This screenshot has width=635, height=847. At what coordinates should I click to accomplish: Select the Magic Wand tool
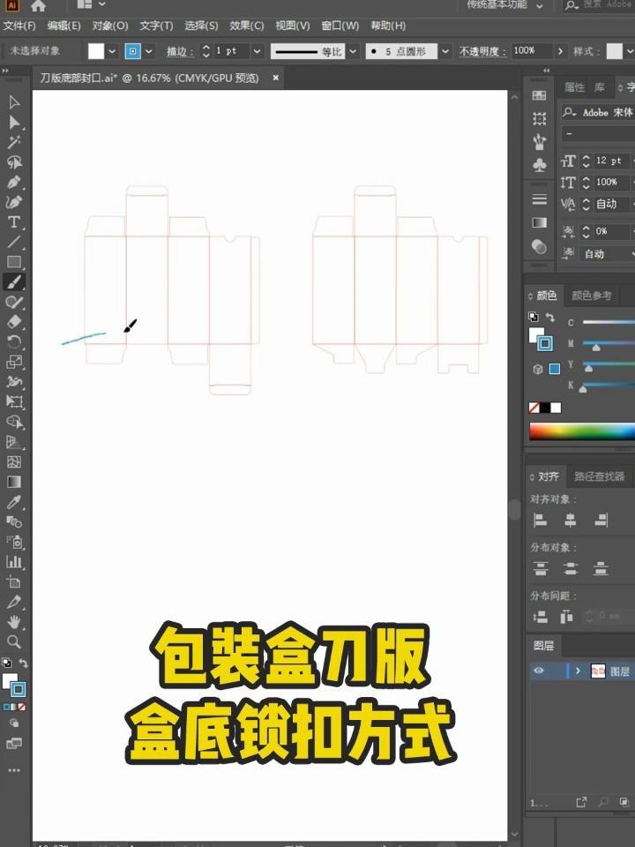tap(14, 142)
